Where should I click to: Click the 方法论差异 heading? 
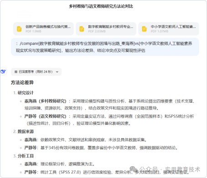pos(22,83)
